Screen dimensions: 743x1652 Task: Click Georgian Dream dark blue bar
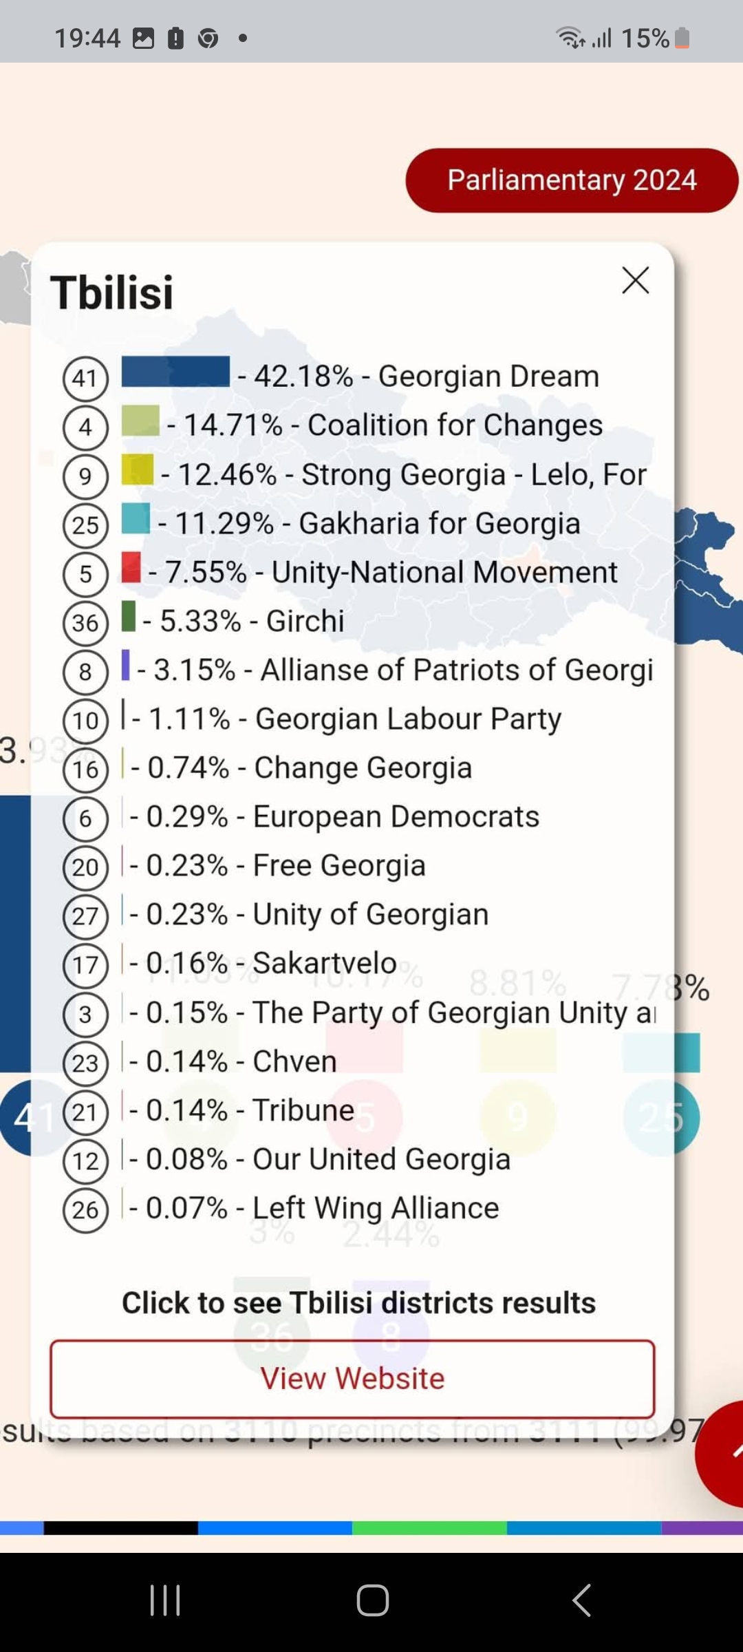tap(175, 372)
